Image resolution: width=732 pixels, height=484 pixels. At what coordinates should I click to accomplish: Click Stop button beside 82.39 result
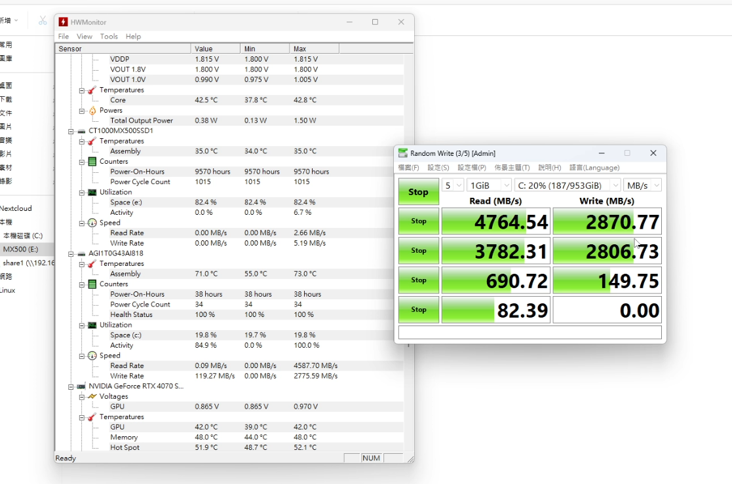418,309
